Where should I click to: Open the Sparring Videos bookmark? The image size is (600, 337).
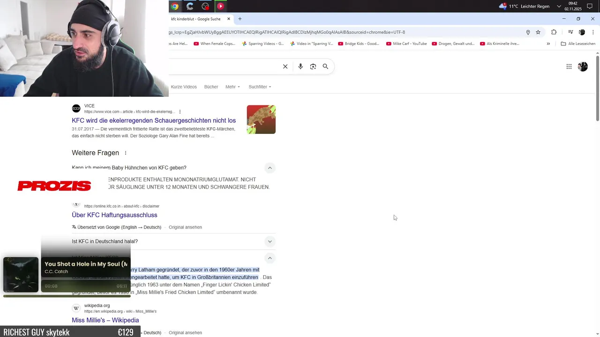tap(263, 44)
